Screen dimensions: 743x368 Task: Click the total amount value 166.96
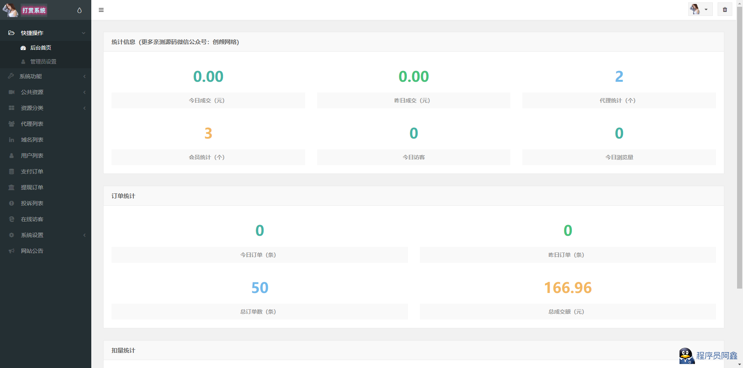pyautogui.click(x=568, y=288)
